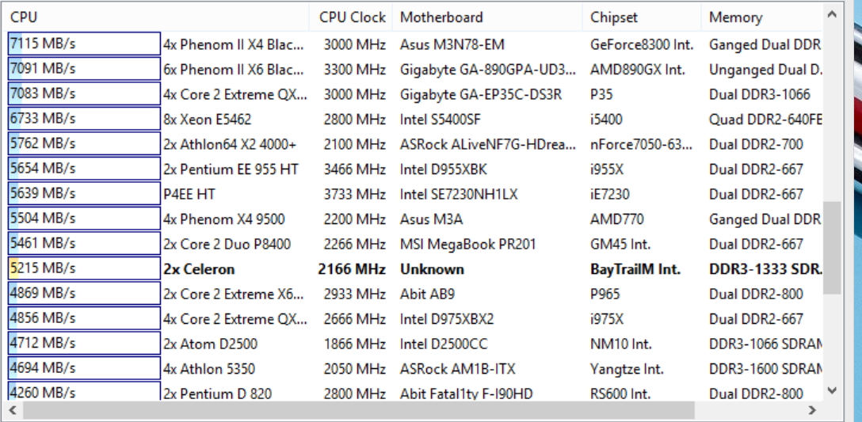This screenshot has width=862, height=422.
Task: Sort by the Motherboard column header
Action: [487, 17]
